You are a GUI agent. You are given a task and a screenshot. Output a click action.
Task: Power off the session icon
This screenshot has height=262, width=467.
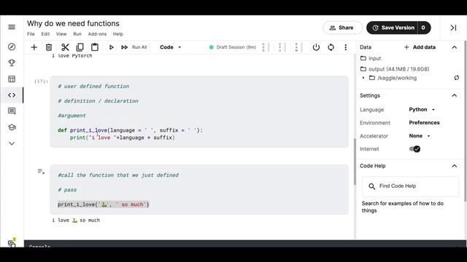pyautogui.click(x=316, y=47)
